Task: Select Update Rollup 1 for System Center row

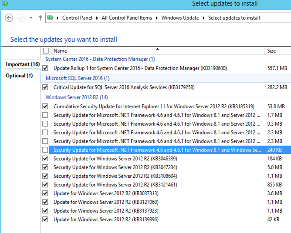Action: click(x=140, y=68)
